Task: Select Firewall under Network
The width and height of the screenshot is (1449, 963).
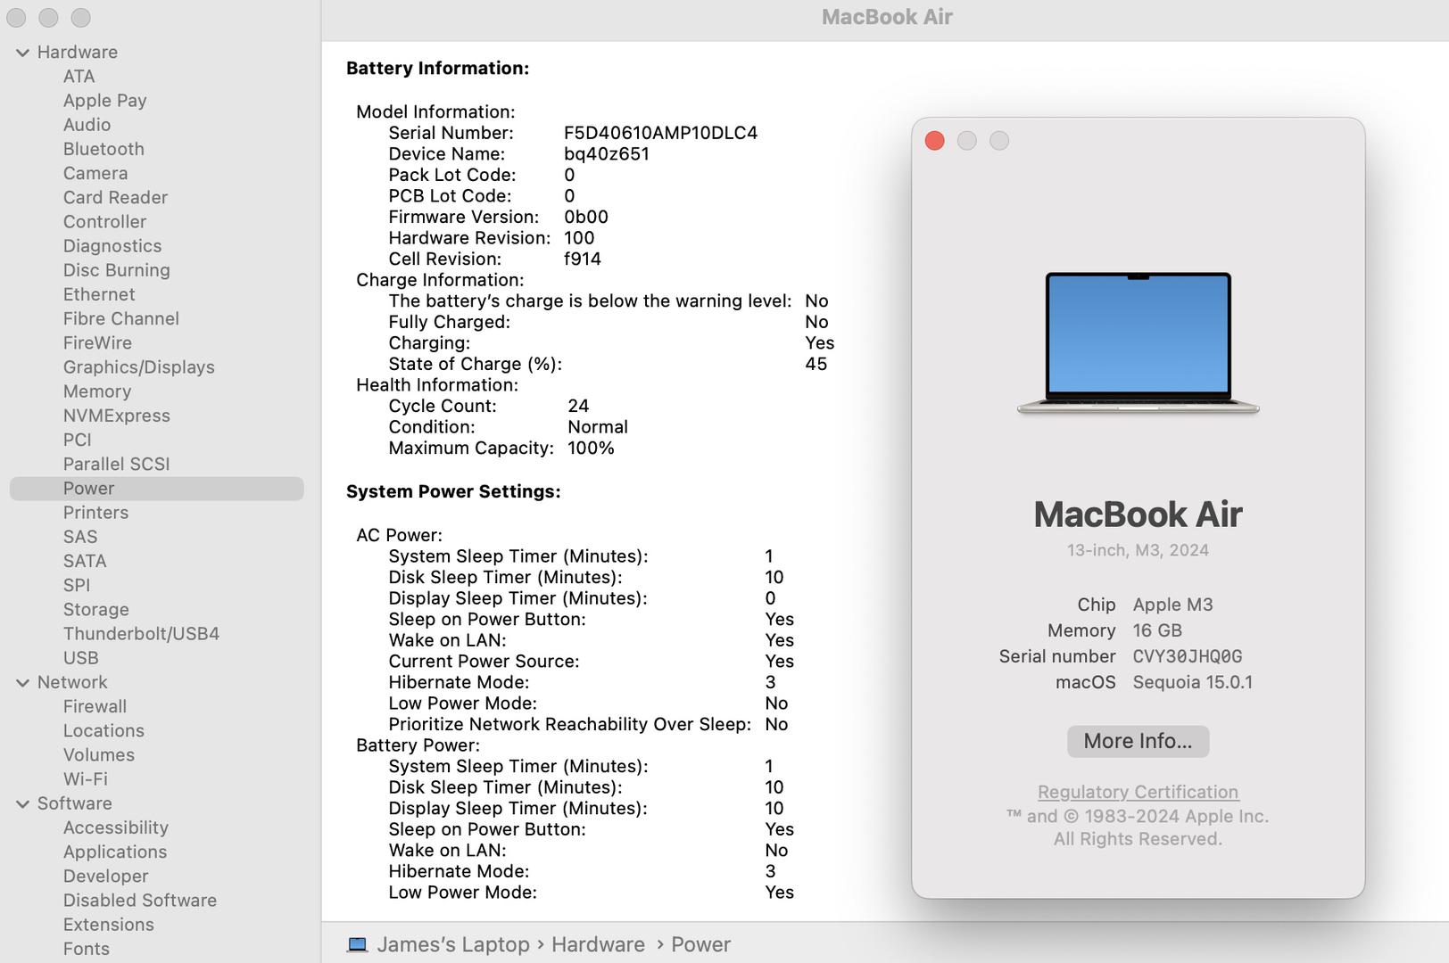Action: [x=95, y=706]
